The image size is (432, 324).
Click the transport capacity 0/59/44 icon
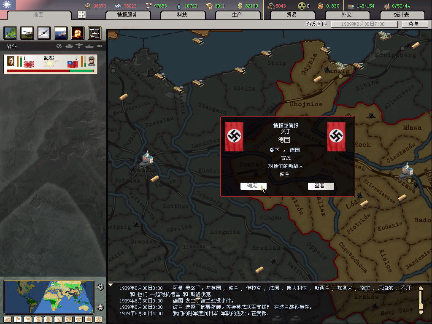(x=386, y=6)
